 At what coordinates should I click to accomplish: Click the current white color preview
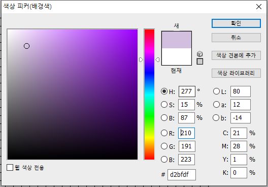(177, 56)
